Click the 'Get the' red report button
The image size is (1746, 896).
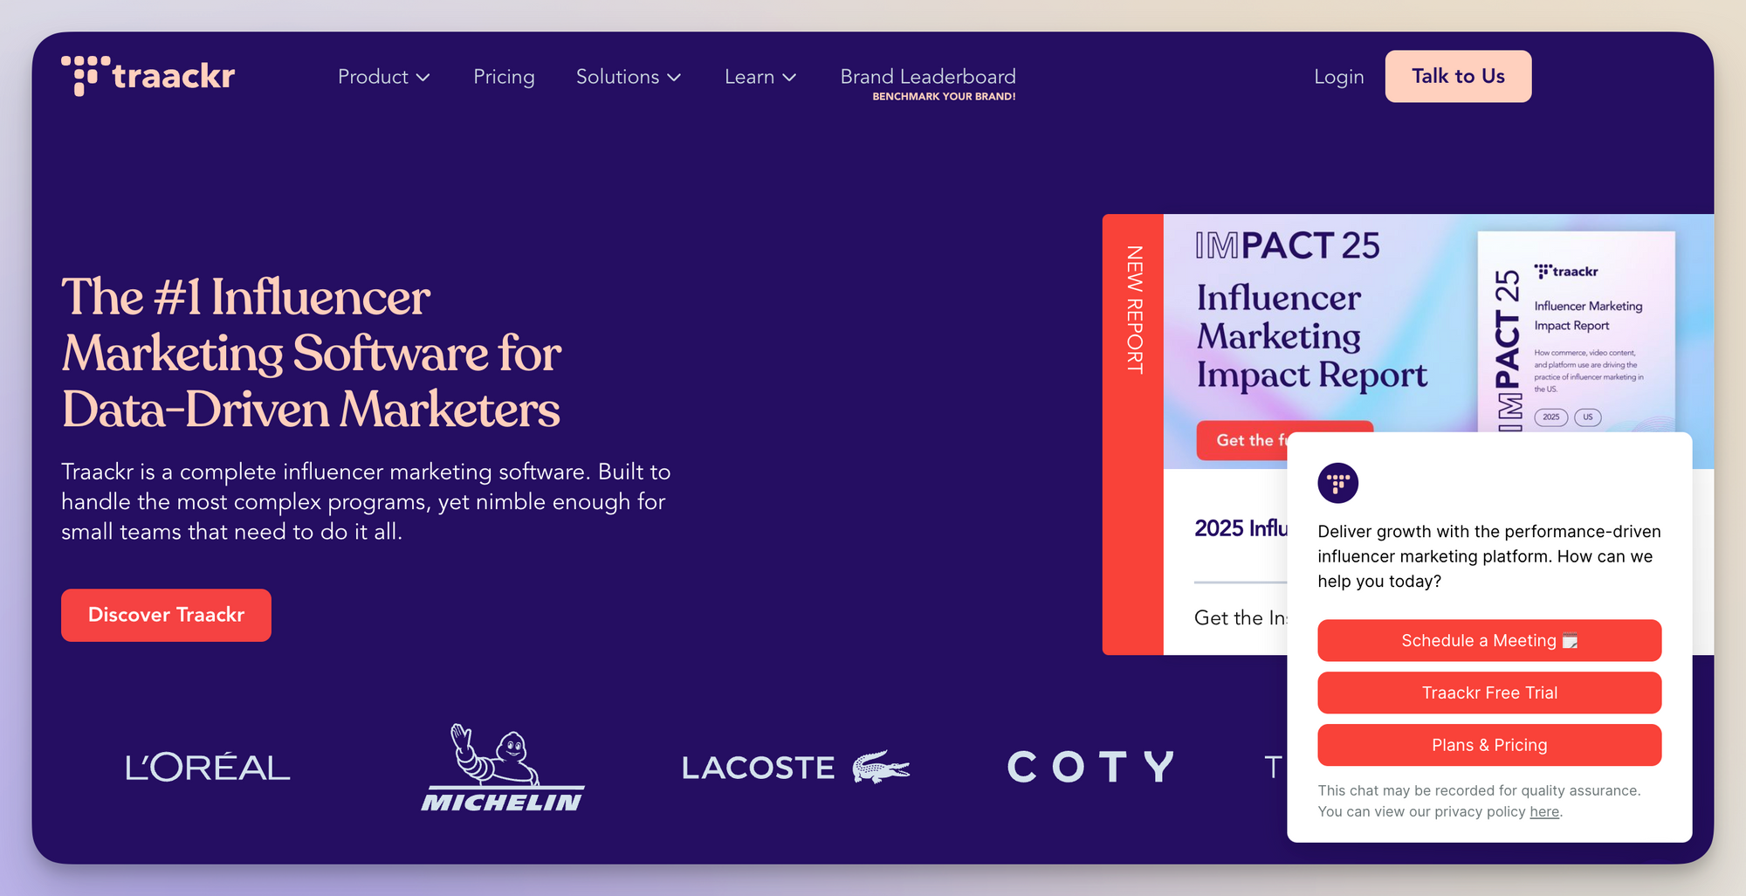tap(1242, 441)
